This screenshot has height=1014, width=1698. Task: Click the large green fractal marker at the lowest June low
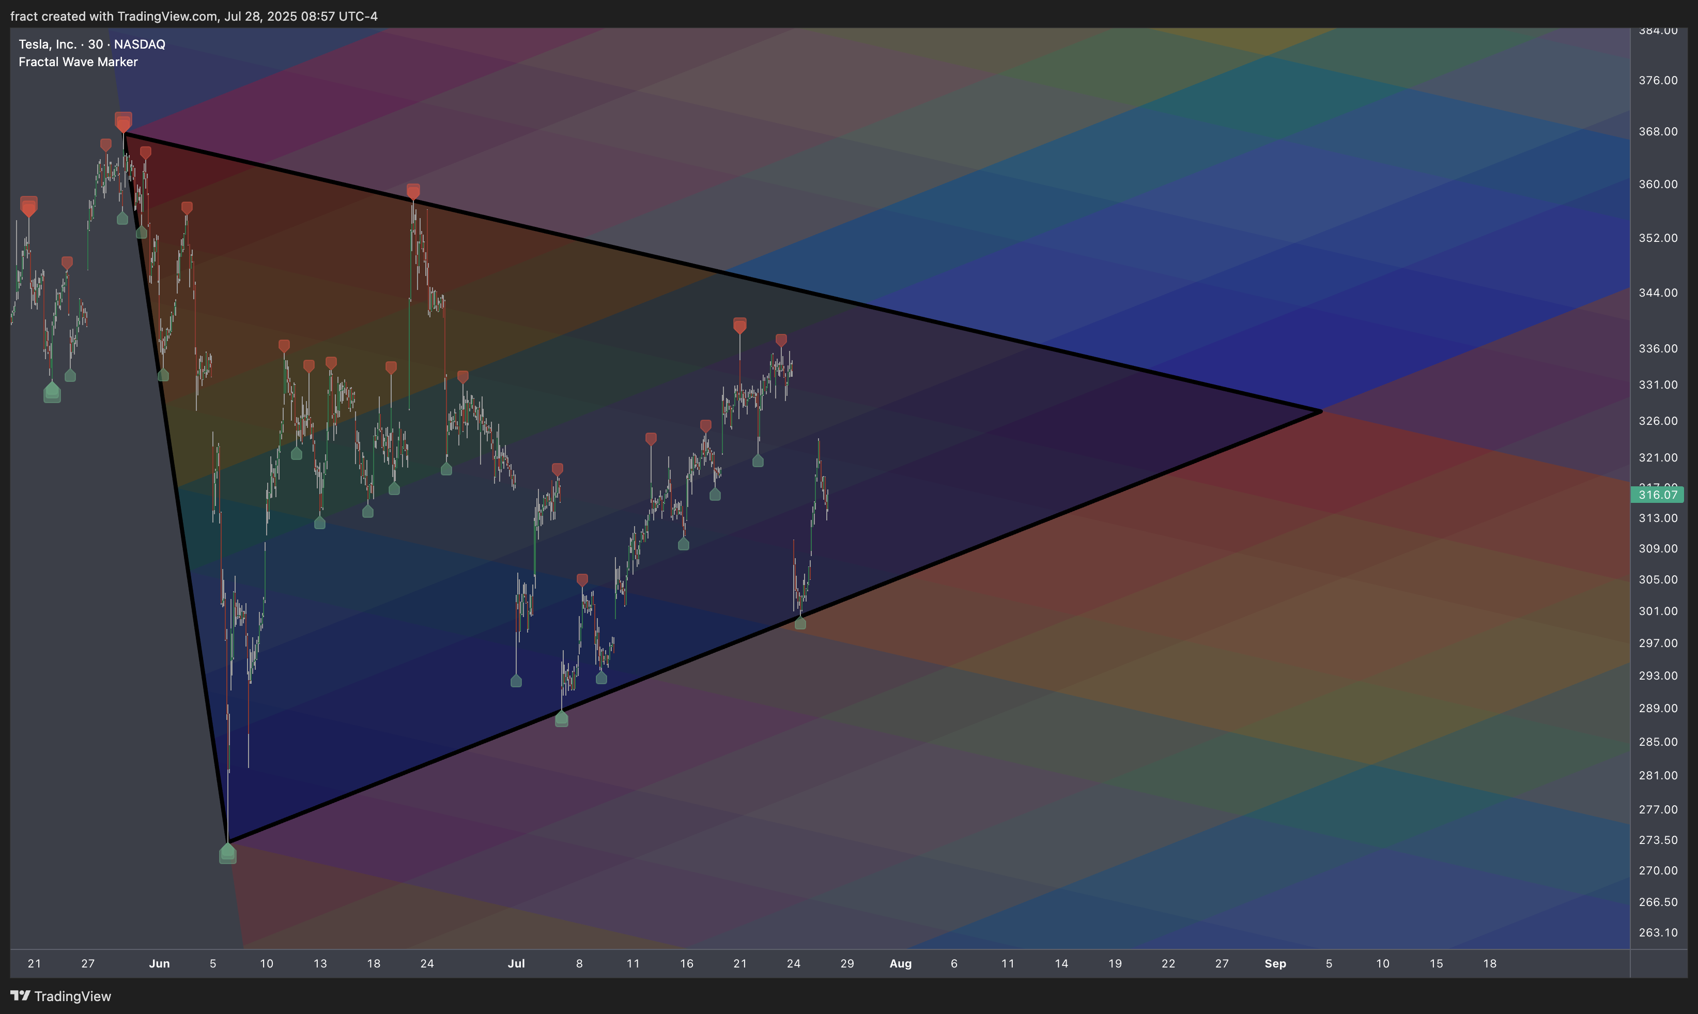point(227,853)
